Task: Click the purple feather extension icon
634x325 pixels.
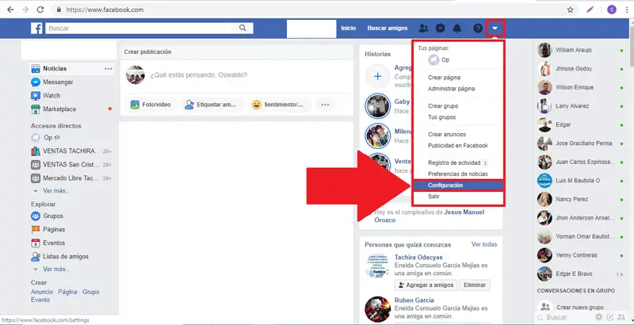Action: pos(590,10)
